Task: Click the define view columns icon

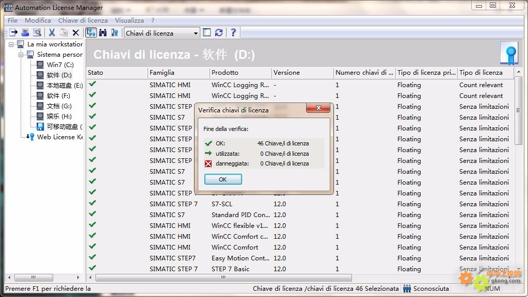Action: click(x=207, y=32)
